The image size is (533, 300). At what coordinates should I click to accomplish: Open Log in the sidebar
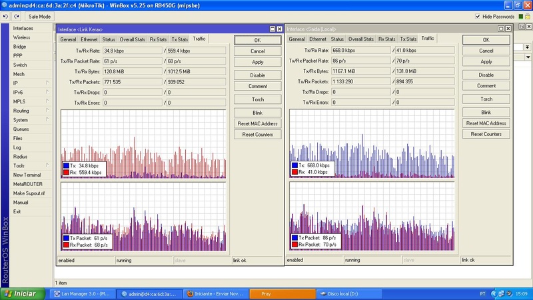(x=17, y=147)
